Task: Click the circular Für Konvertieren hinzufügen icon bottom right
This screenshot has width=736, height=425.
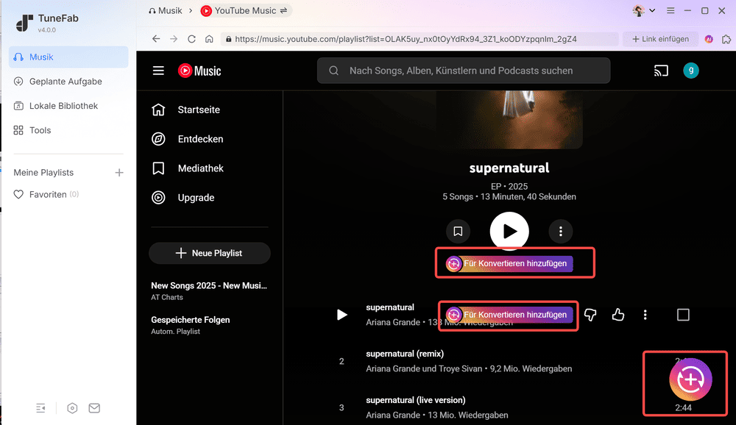Action: [689, 379]
